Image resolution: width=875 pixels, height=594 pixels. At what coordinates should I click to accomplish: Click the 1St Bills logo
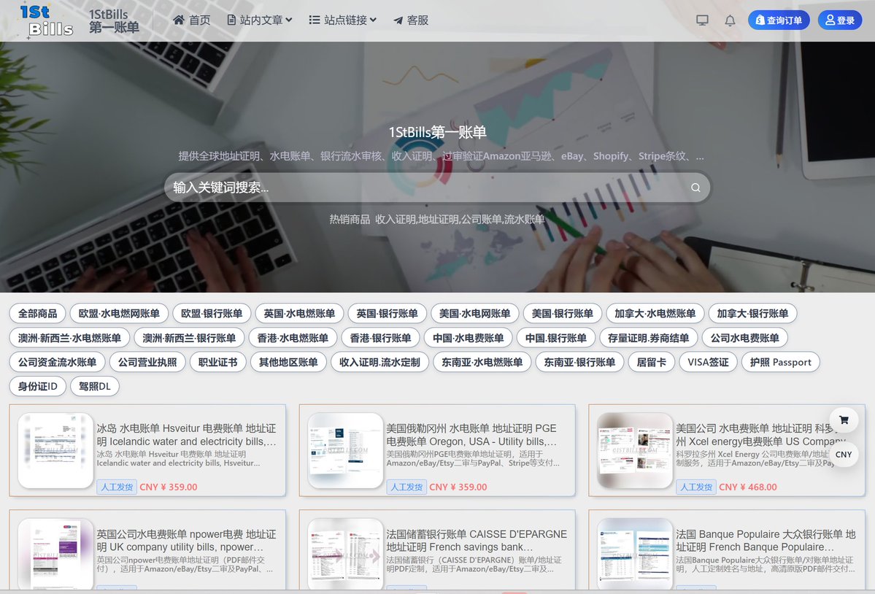click(x=46, y=20)
